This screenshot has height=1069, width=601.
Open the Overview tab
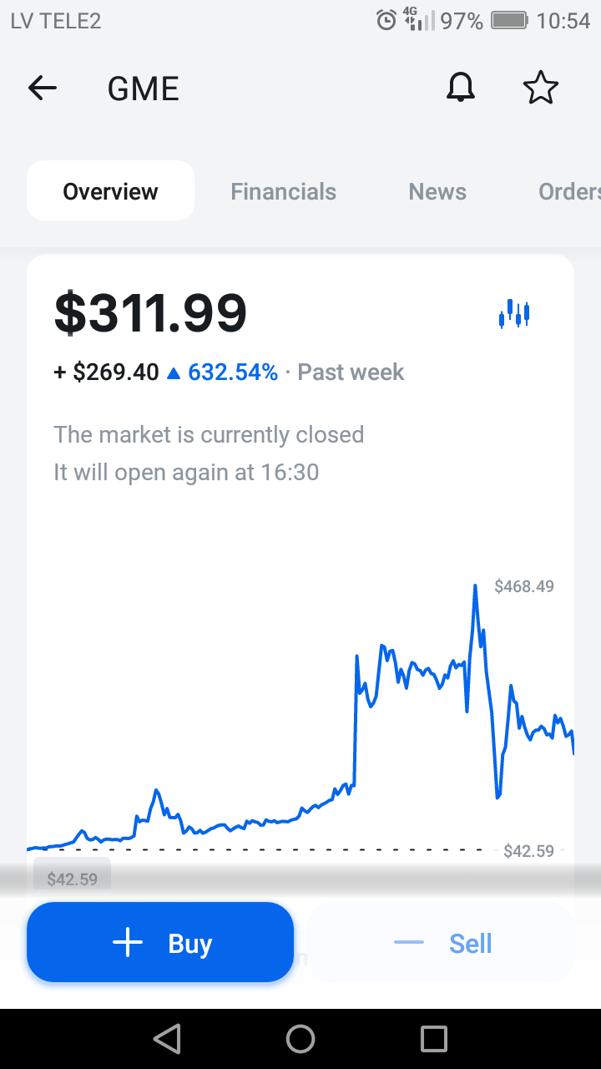[x=110, y=191]
